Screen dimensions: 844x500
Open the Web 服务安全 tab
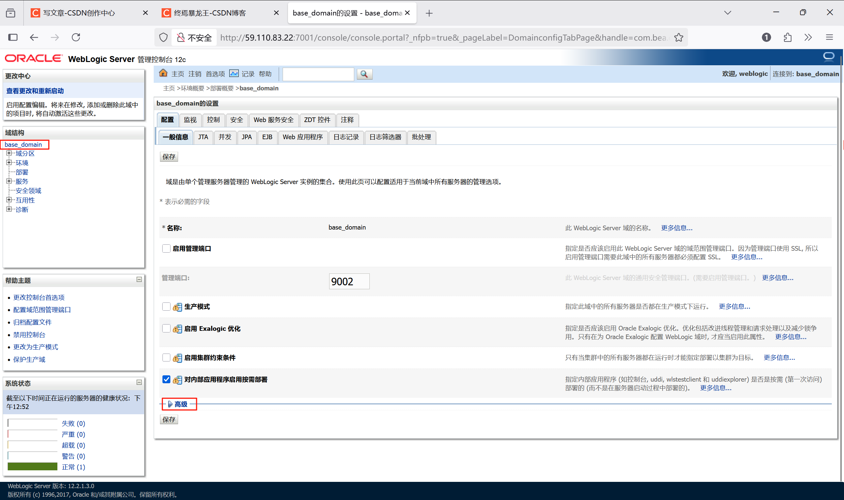274,120
